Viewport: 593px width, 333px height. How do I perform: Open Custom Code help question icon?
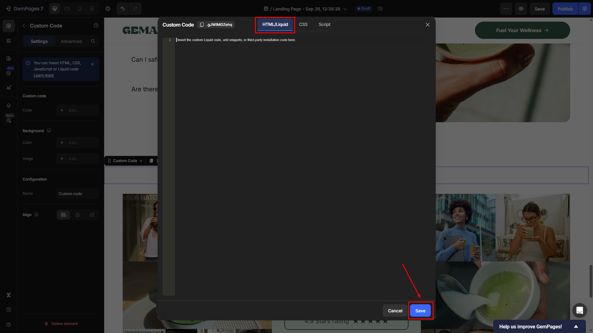[96, 26]
